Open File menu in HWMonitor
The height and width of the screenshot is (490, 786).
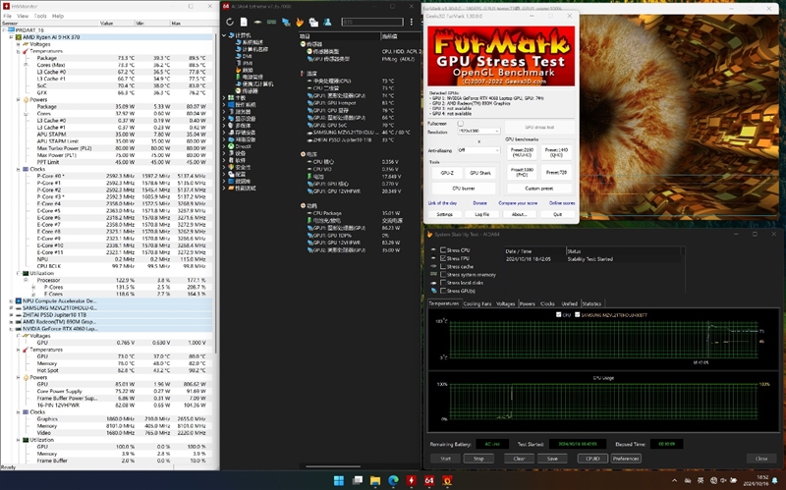coord(7,16)
